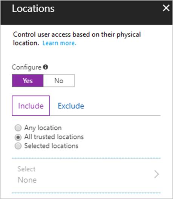Open the Learn more link

point(59,43)
